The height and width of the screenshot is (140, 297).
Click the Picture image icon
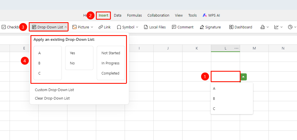74,27
